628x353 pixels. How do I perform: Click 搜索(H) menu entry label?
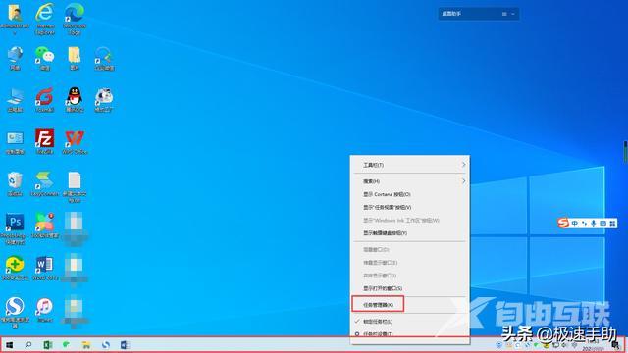pyautogui.click(x=371, y=181)
